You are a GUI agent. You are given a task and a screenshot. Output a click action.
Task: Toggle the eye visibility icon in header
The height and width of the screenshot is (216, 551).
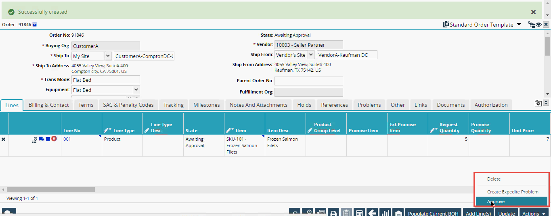coord(538,25)
